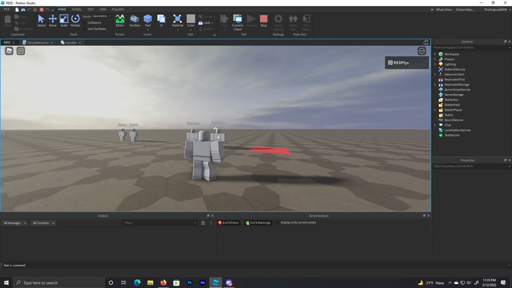Open the All Messages filter dropdown

click(x=14, y=223)
